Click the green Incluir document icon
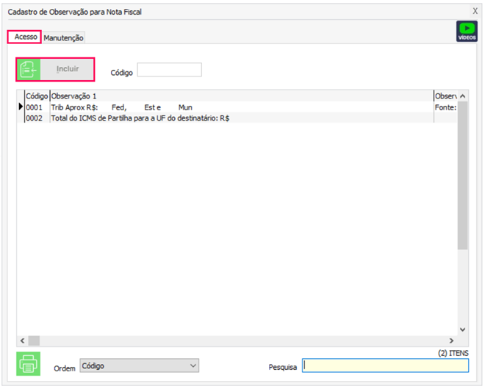This screenshot has height=389, width=485. click(28, 69)
